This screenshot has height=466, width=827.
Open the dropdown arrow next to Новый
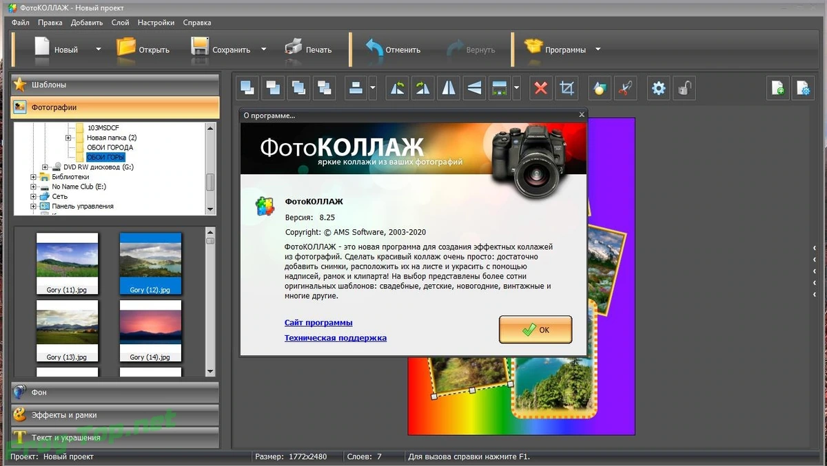pos(98,50)
